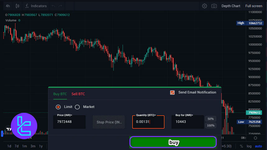Select the Limit order radio button
The width and height of the screenshot is (267, 150).
coord(58,107)
